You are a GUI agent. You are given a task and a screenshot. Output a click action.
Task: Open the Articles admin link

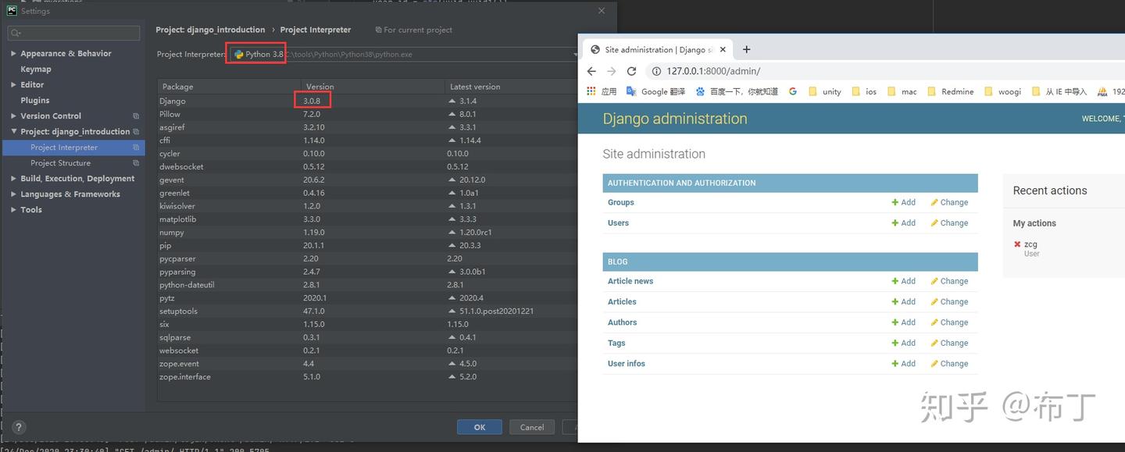point(622,301)
